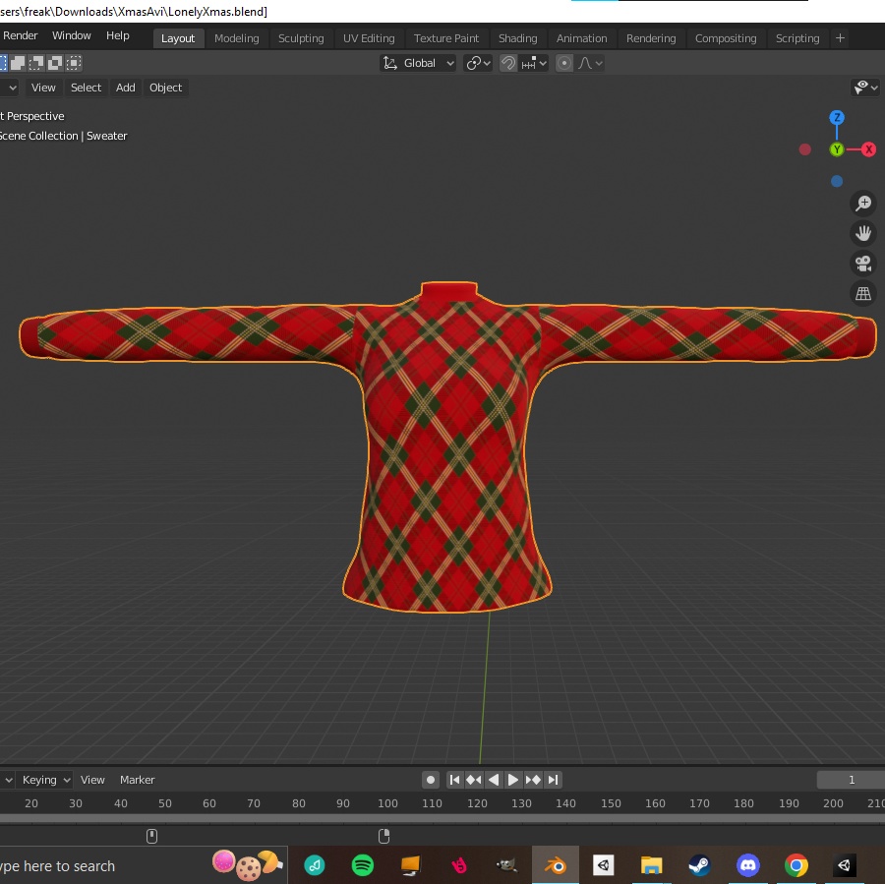The image size is (885, 884).
Task: Click the Blender icon on the taskbar
Action: click(x=555, y=865)
